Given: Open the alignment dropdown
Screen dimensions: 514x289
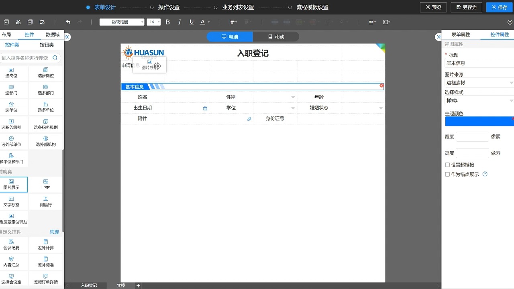Looking at the screenshot, I should pos(233,22).
